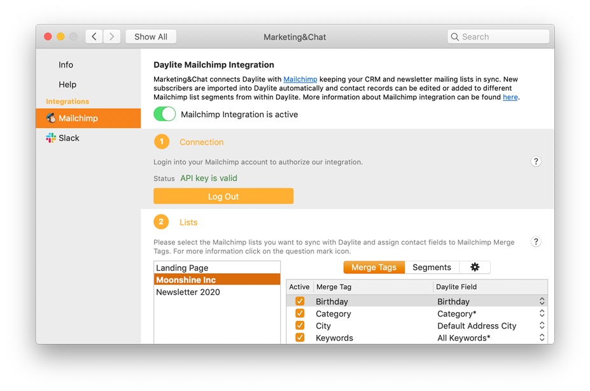
Task: Click into the Search field
Action: click(x=498, y=36)
